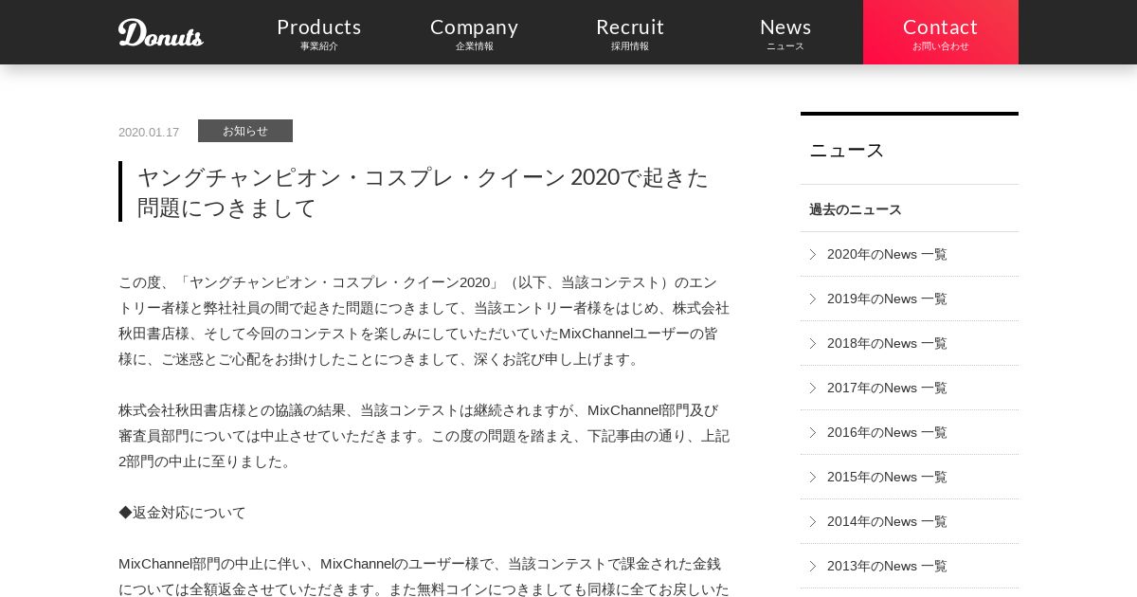Click the sidebar heading ニュース
This screenshot has width=1137, height=597.
click(x=847, y=150)
